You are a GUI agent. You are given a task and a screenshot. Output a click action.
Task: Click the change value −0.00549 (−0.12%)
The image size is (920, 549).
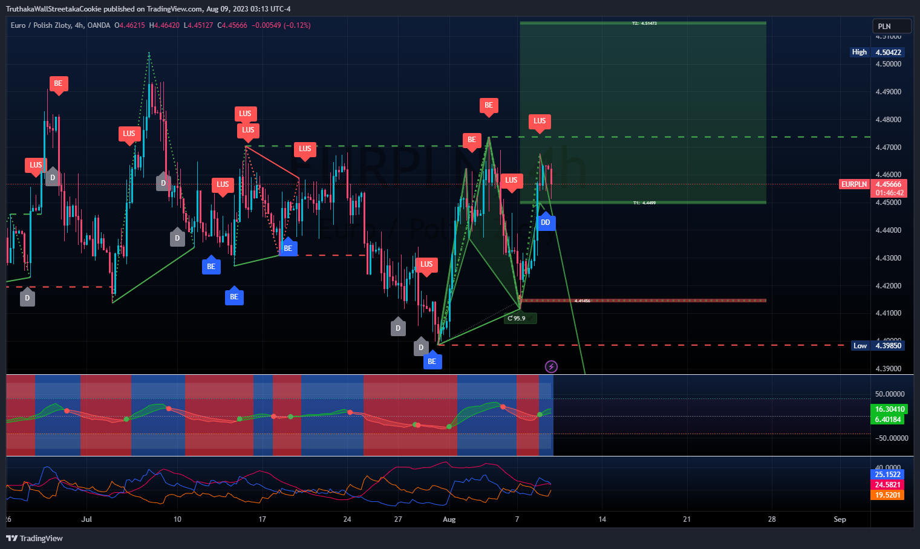(281, 25)
